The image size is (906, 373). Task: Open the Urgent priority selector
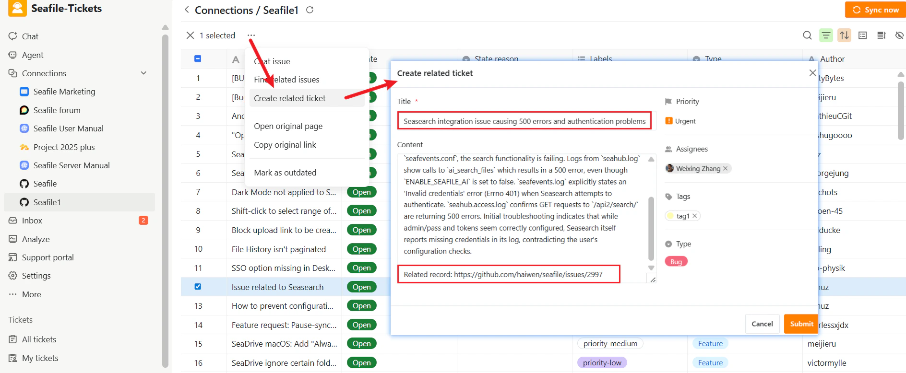(680, 121)
